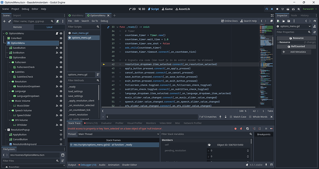Screen dimensions: 319x169
Task: Click Add Metadata button
Action: pyautogui.click(x=296, y=52)
